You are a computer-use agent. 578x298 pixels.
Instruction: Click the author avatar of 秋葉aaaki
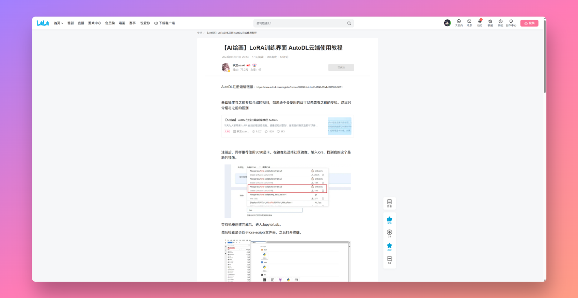[x=226, y=67]
